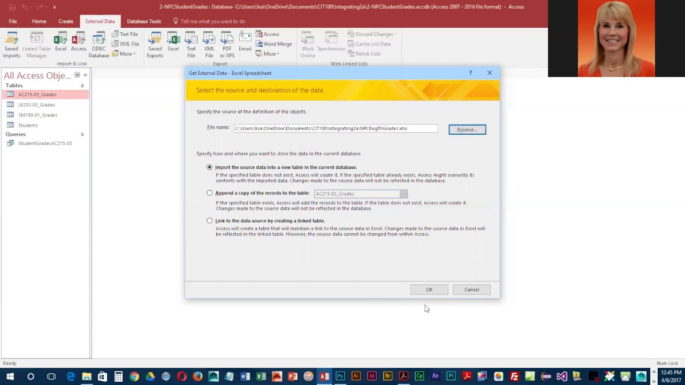Open Chrome from the Windows taskbar

(x=134, y=376)
